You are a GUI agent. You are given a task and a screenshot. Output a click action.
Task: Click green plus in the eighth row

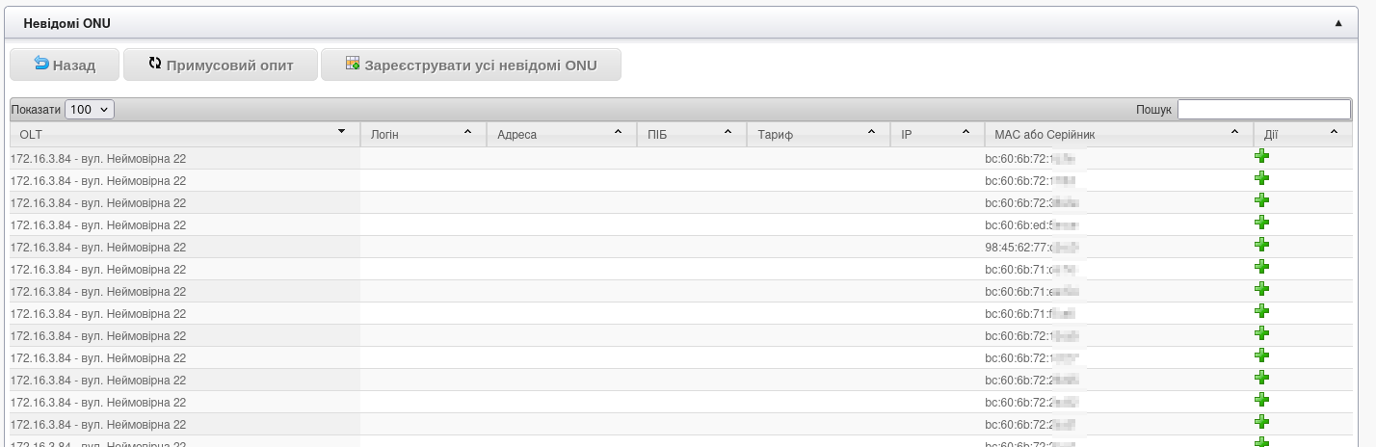[x=1261, y=311]
